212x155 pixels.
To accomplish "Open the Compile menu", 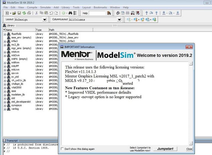I will (x=32, y=7).
